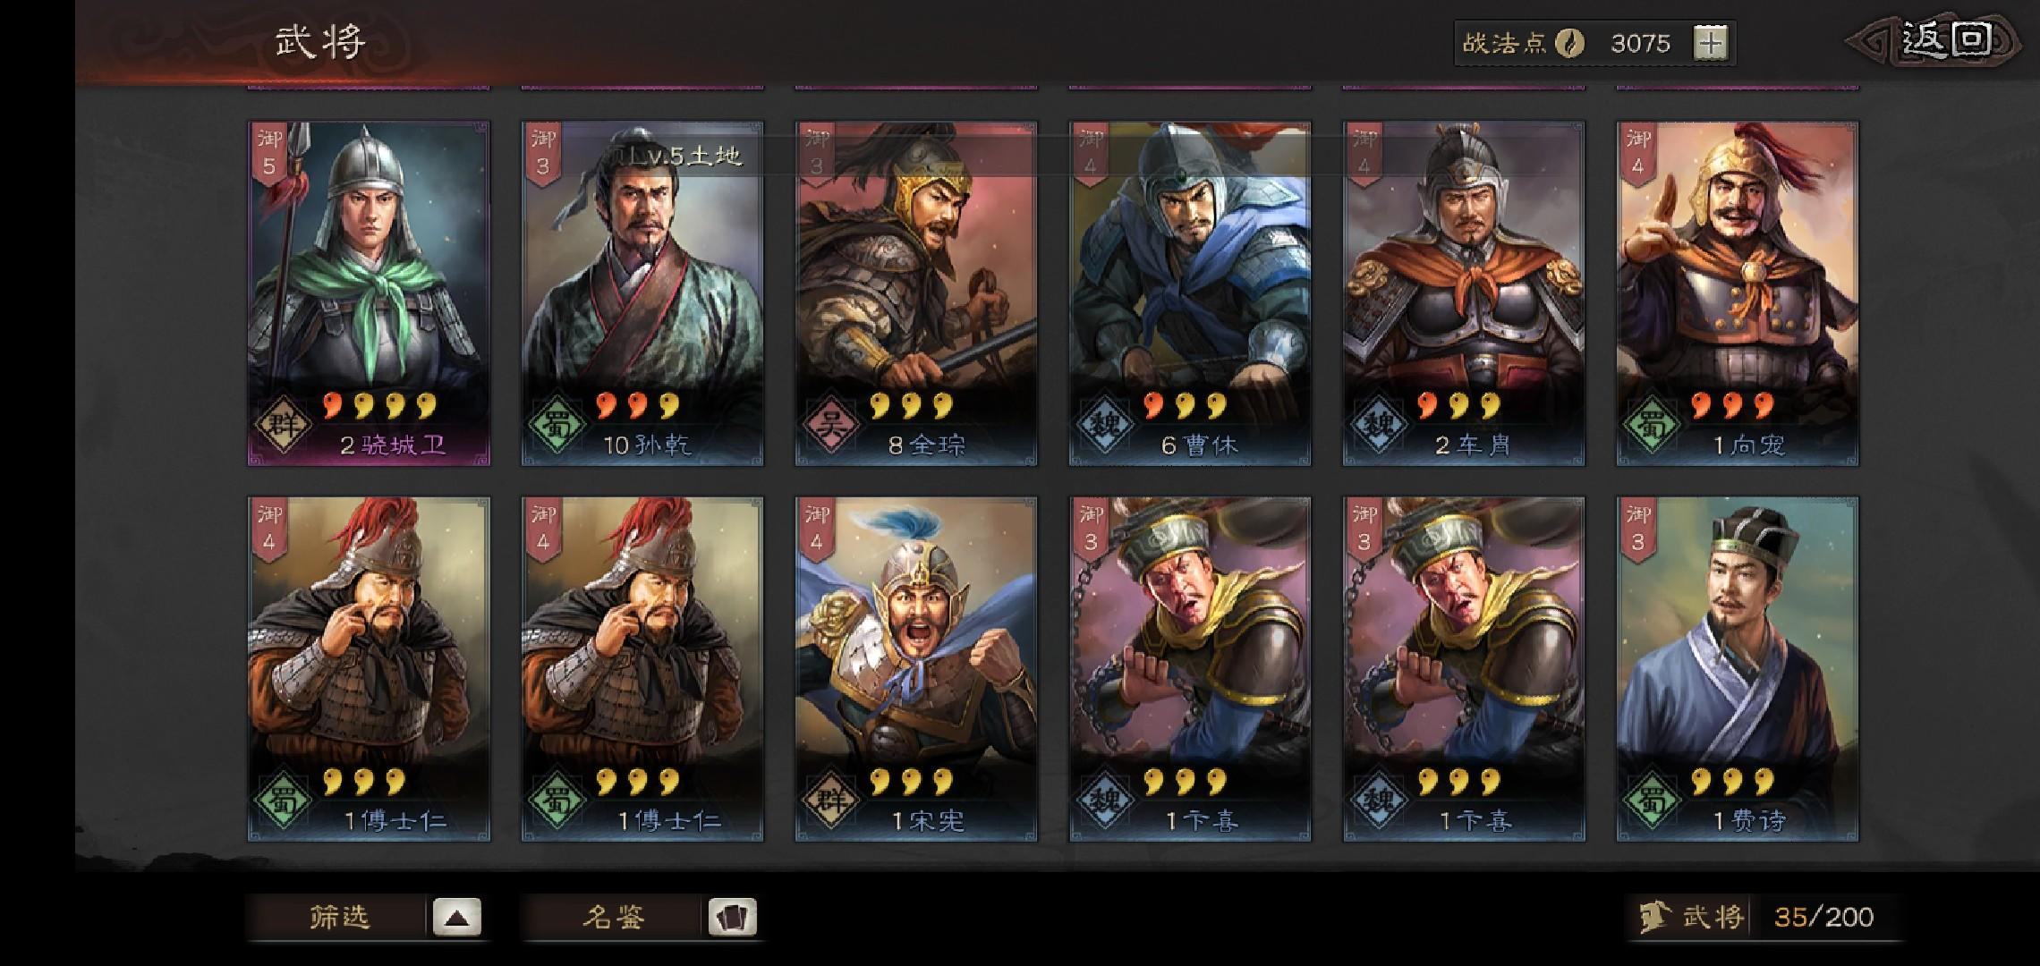Select the 孙乾 general card
The width and height of the screenshot is (2040, 966).
tap(642, 293)
